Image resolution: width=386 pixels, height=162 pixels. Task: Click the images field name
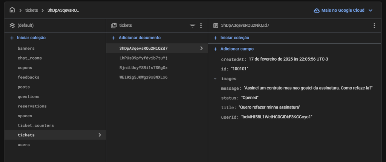[229, 79]
